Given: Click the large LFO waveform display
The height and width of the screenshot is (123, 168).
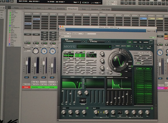Looking at the screenshot, I should tap(119, 61).
